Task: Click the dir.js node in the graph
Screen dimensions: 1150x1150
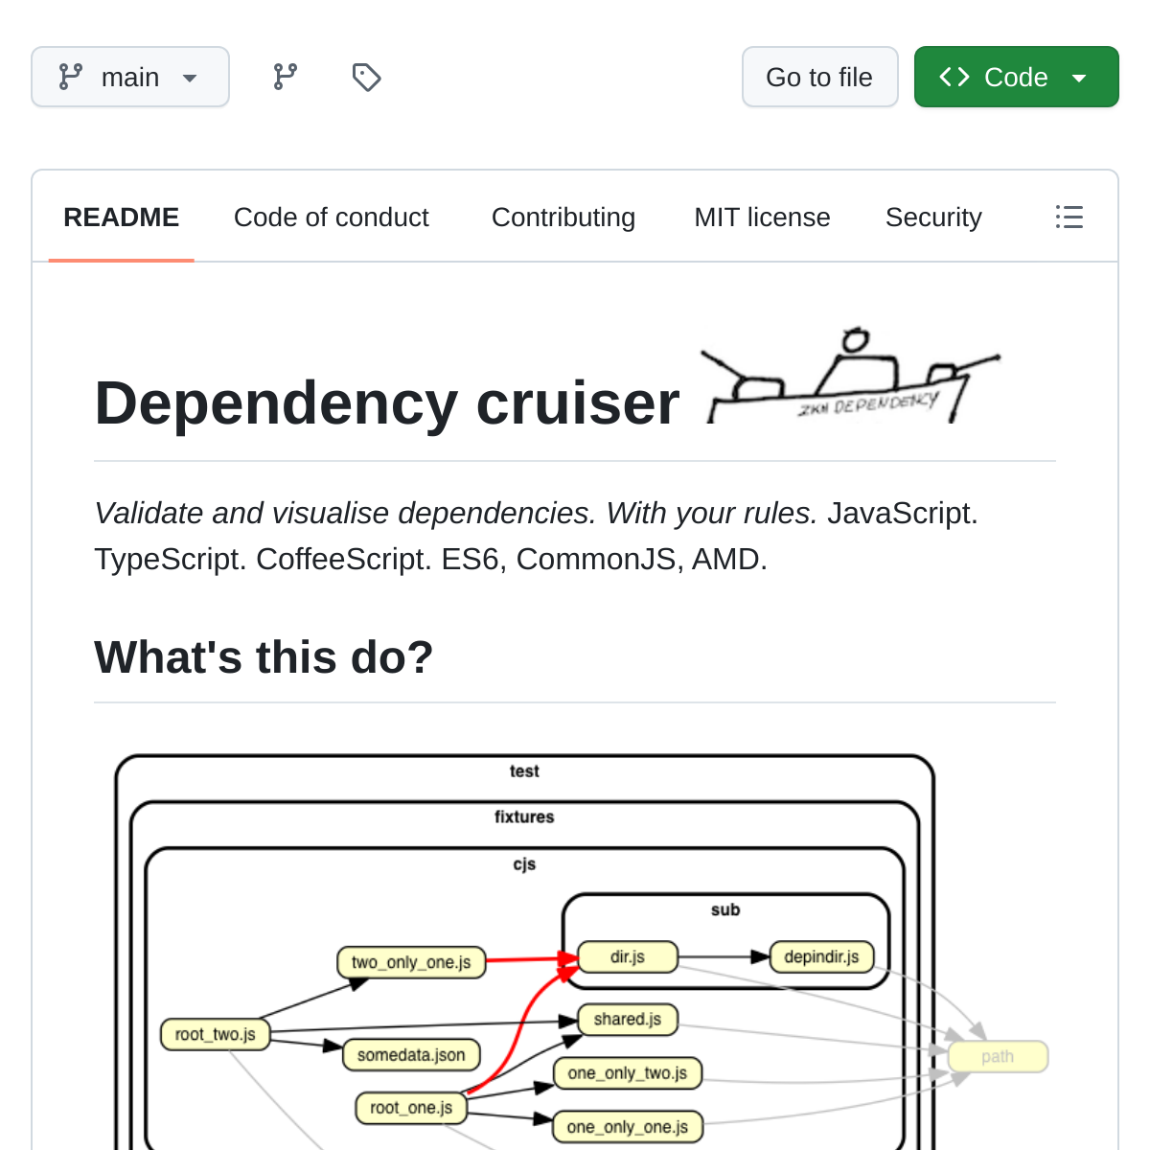Action: [x=627, y=955]
